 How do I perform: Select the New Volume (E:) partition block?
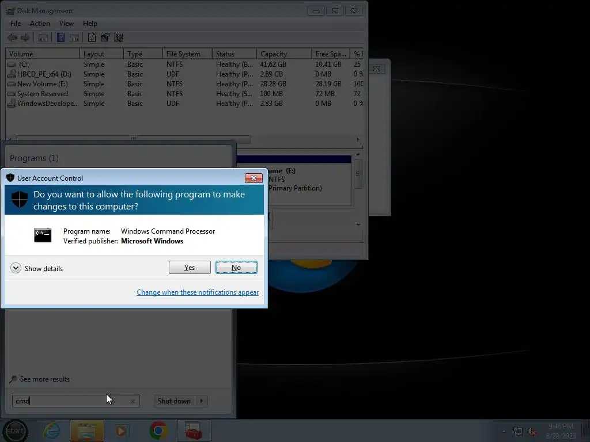click(295, 184)
